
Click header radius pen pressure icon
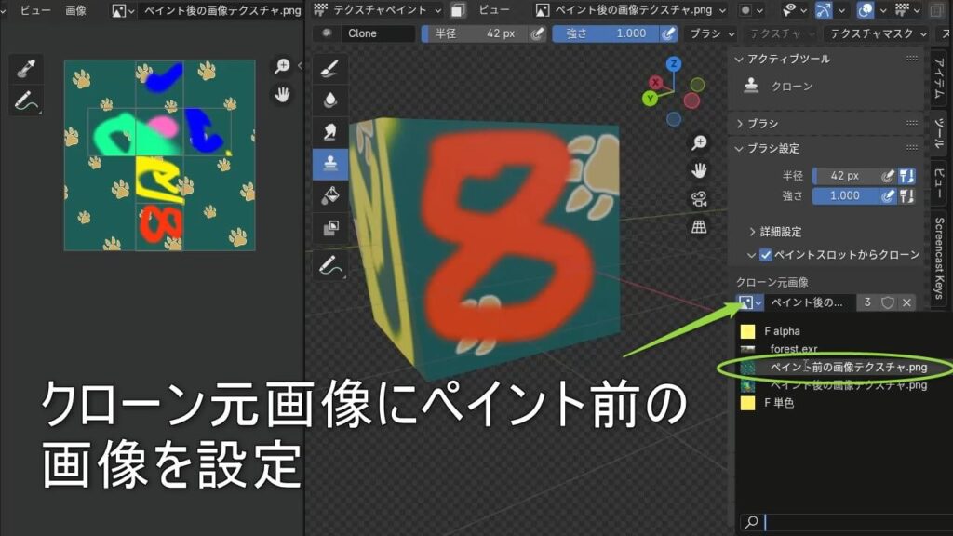(x=537, y=33)
